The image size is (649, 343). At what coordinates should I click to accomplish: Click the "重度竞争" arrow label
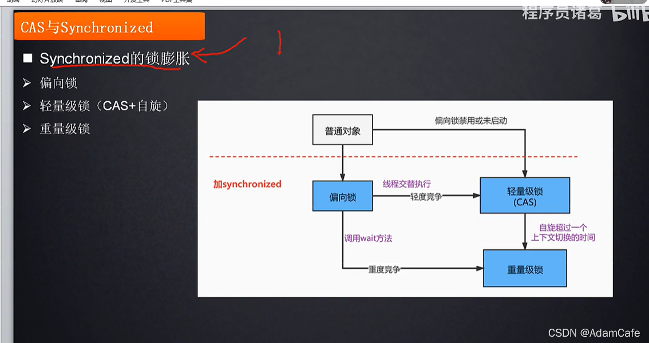pos(384,269)
